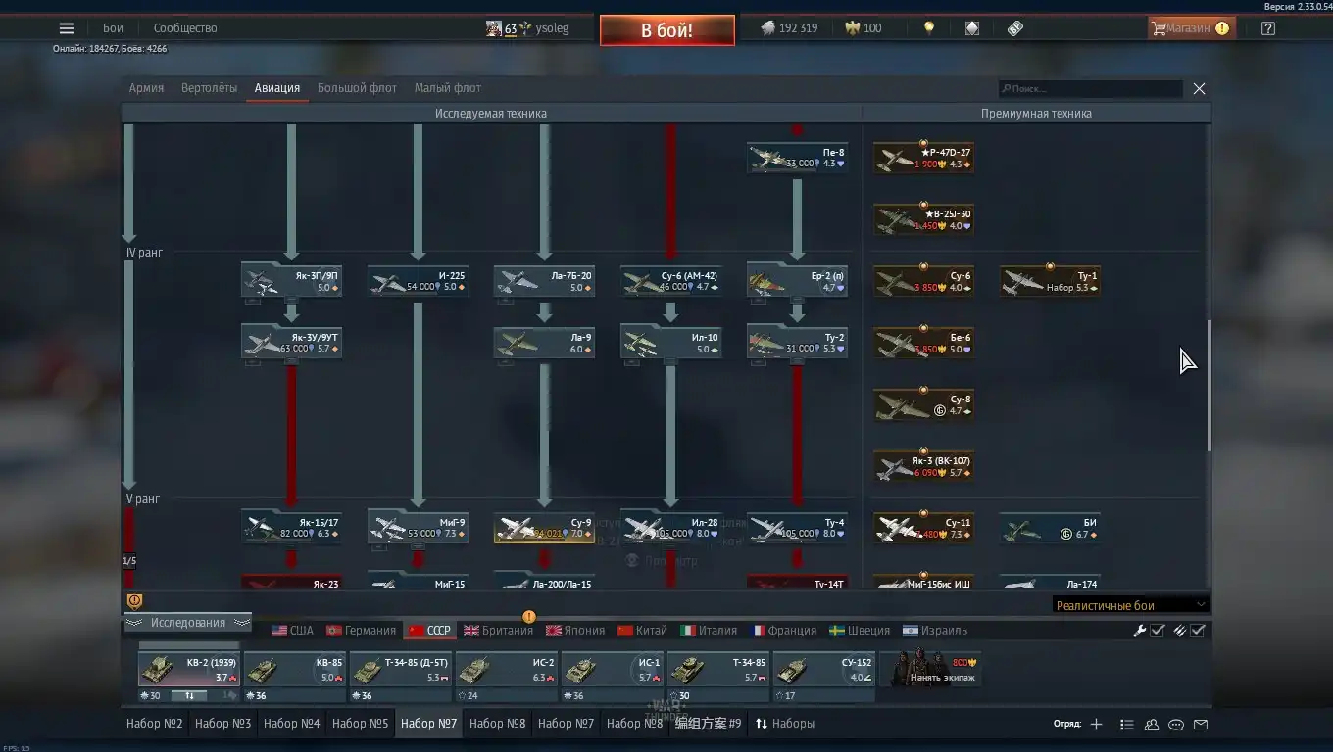
Task: Click the diamond-shaped free experience icon
Action: coord(972,28)
